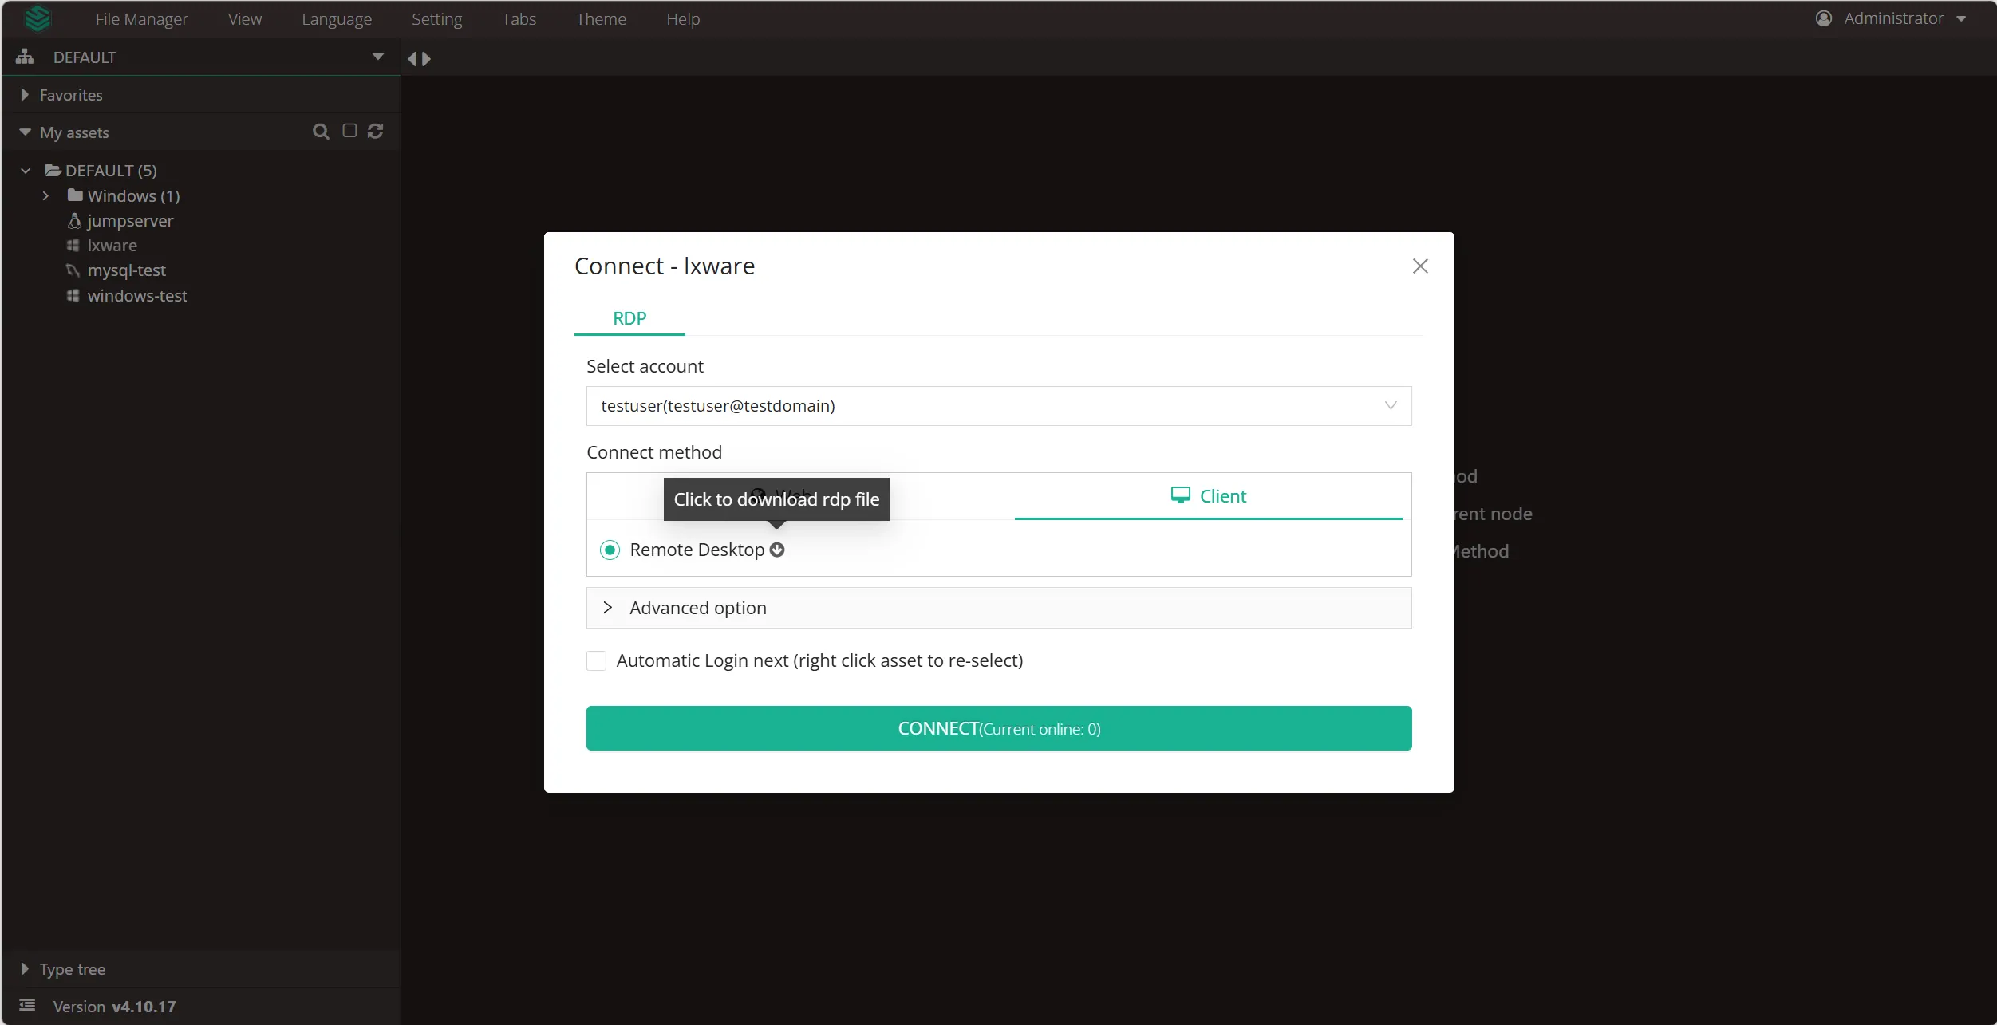Image resolution: width=1997 pixels, height=1025 pixels.
Task: Click the search icon in My assets
Action: click(321, 132)
